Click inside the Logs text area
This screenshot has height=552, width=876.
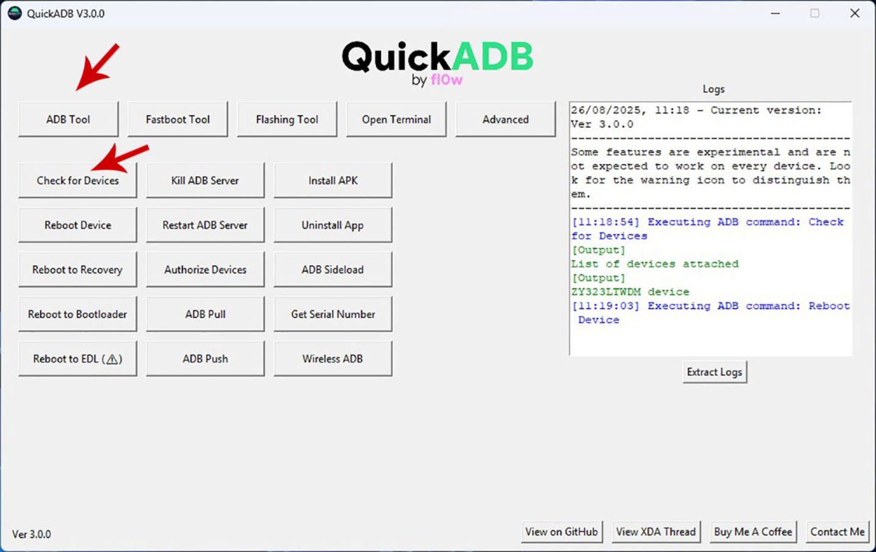pyautogui.click(x=711, y=229)
